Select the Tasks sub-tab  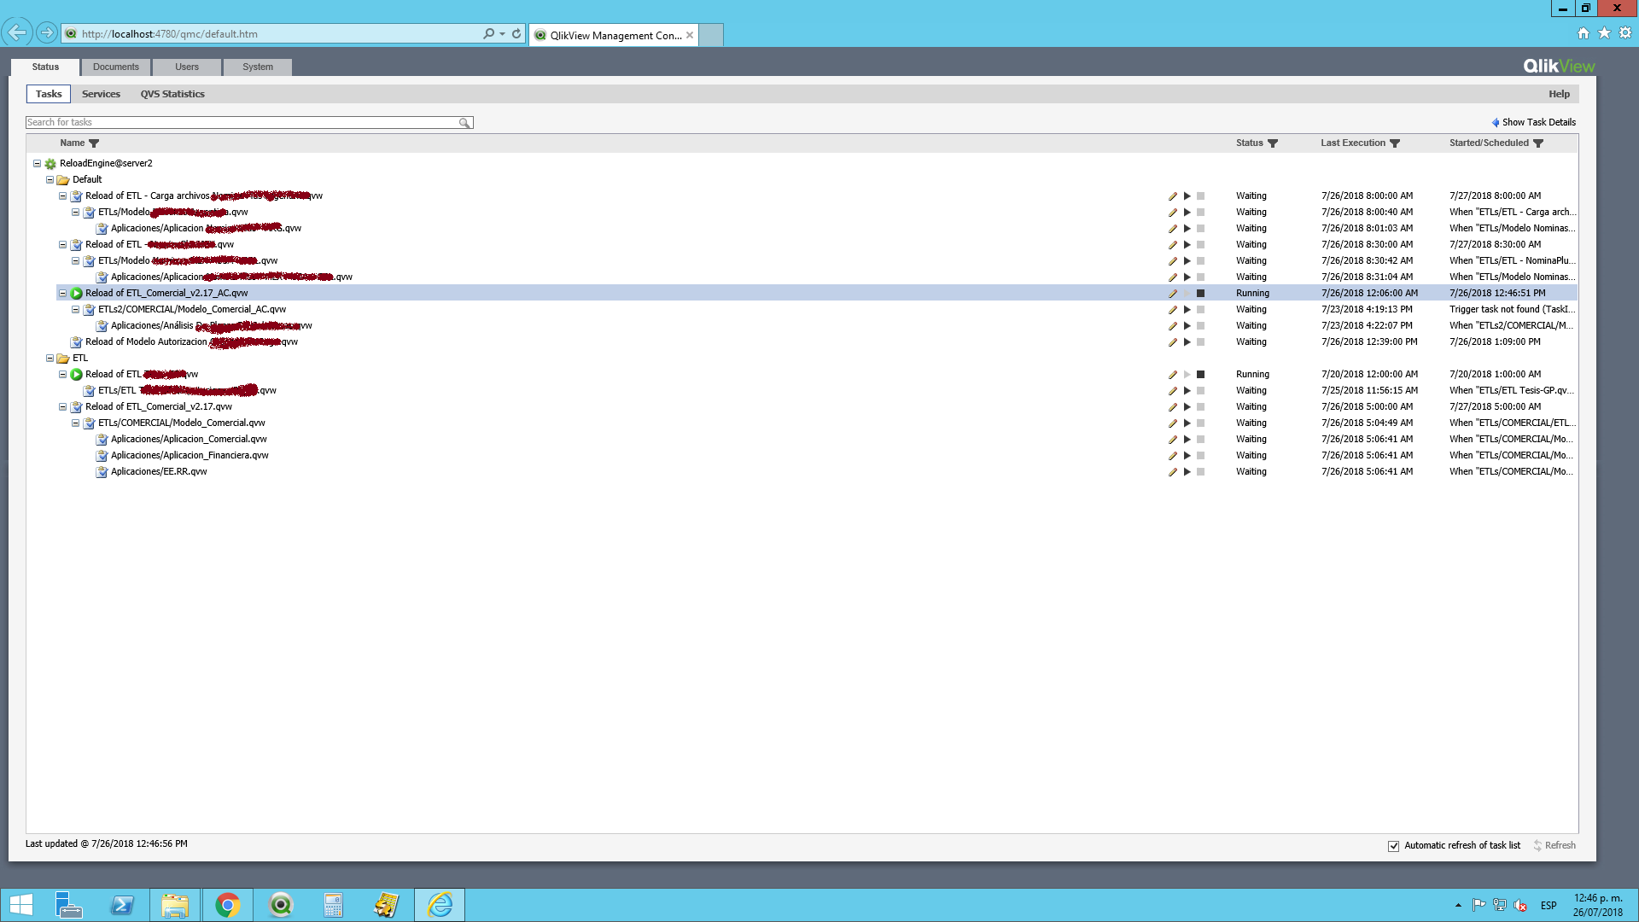coord(49,94)
